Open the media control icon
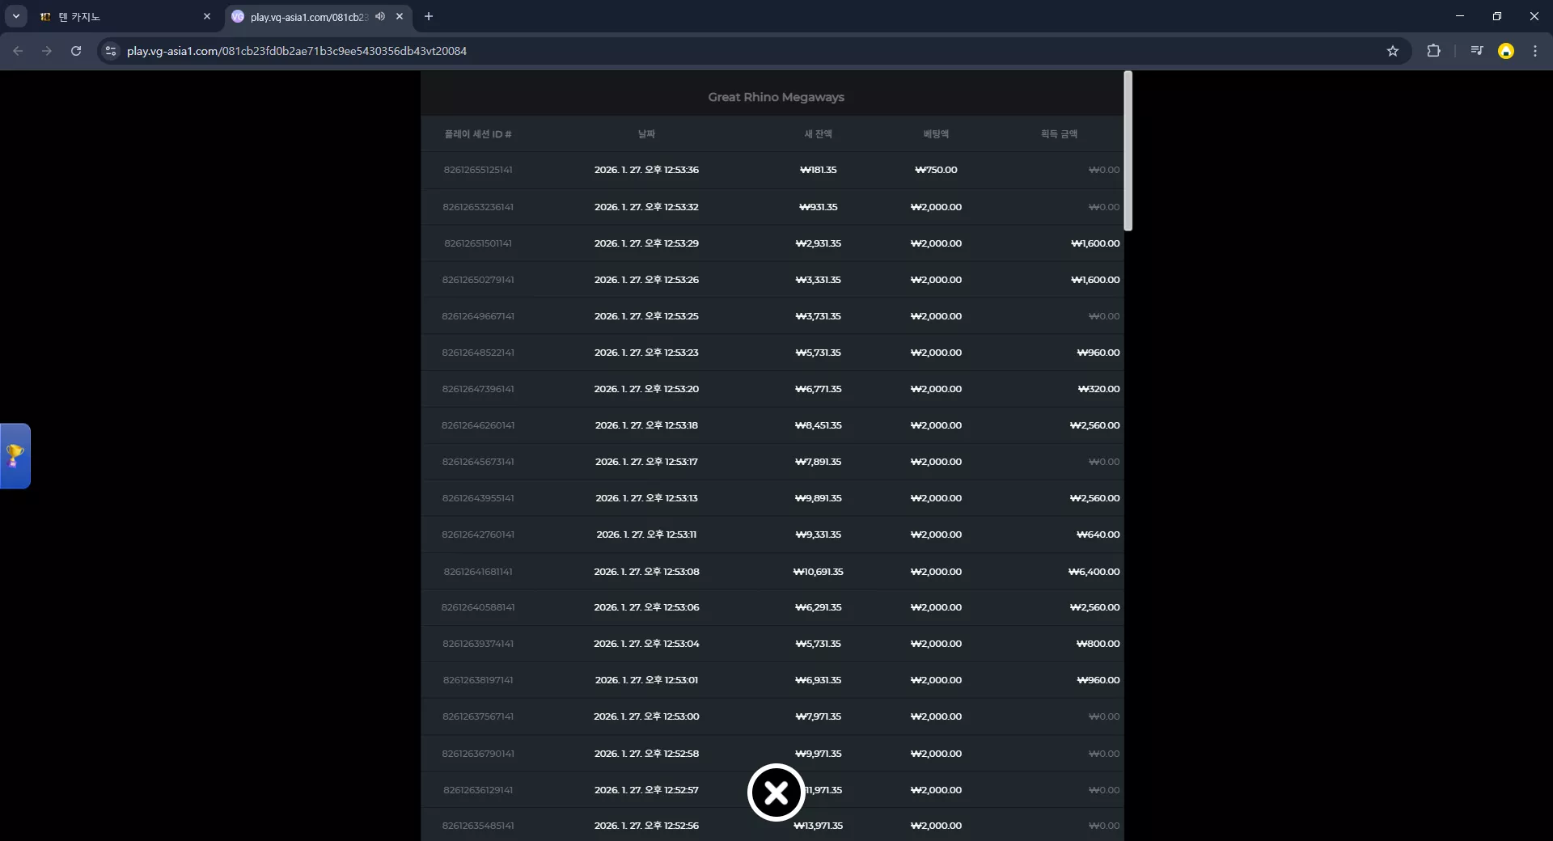Screen dimensions: 1553x841 (x=1477, y=51)
